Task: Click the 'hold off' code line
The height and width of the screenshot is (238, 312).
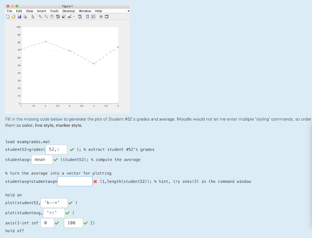Action: click(x=15, y=231)
